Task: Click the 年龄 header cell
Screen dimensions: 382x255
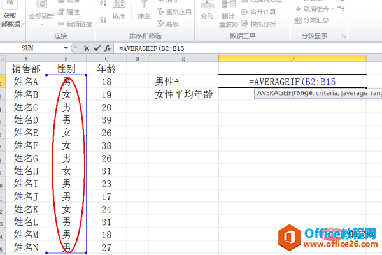Action: point(106,69)
